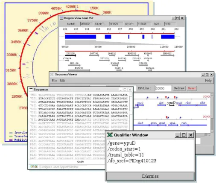216x183 pixels.
Task: Select the M30805 sequence arrow
Action: pyautogui.click(x=115, y=65)
